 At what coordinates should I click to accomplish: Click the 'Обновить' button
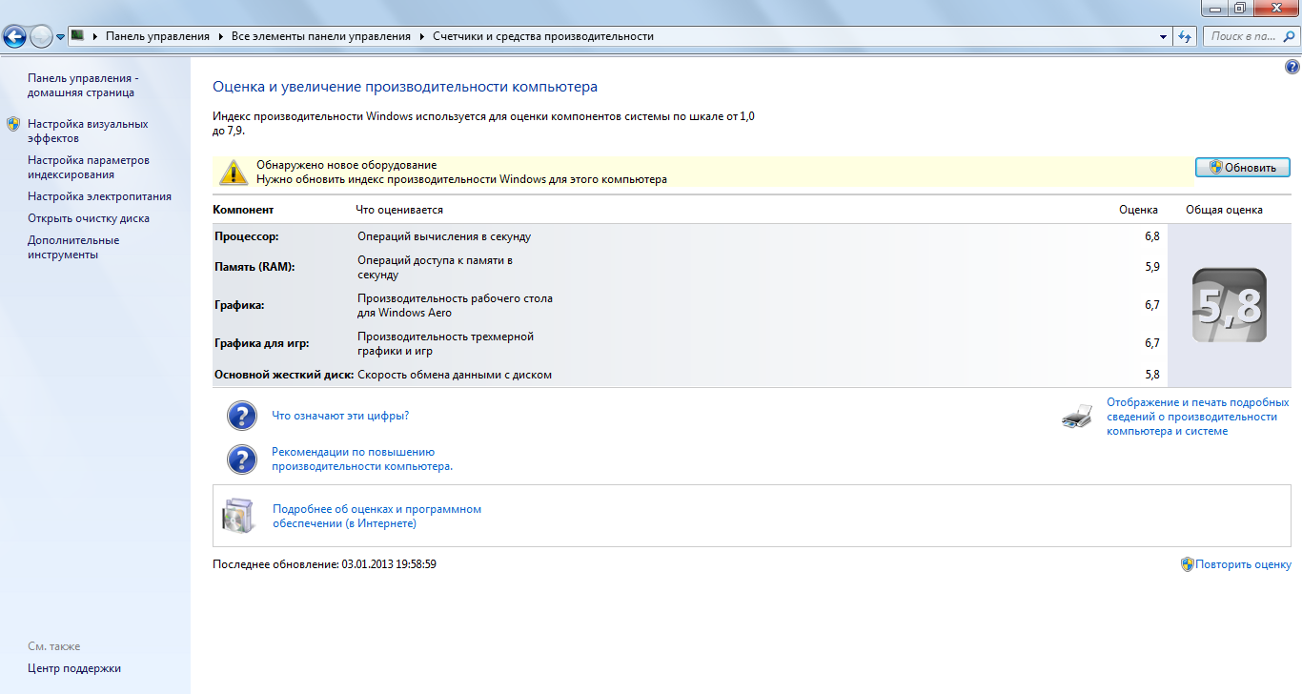(1242, 167)
